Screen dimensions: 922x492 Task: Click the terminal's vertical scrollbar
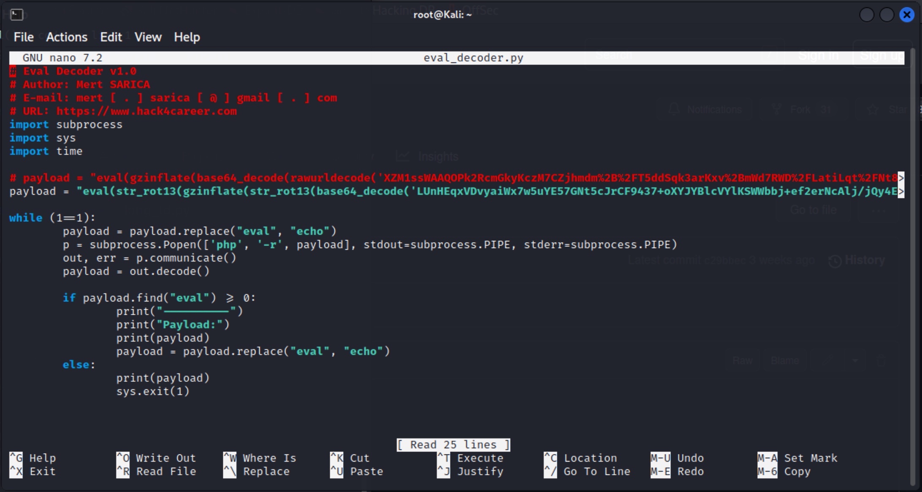coord(914,266)
